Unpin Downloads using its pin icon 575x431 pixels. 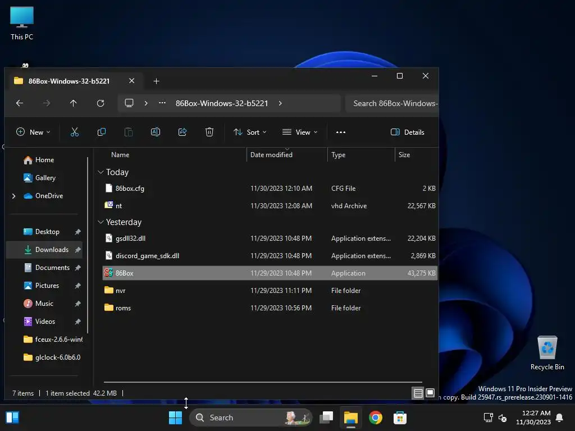click(x=77, y=250)
